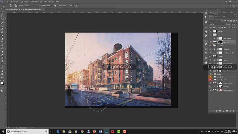Switch to the Paths tab
The width and height of the screenshot is (238, 134).
224,17
